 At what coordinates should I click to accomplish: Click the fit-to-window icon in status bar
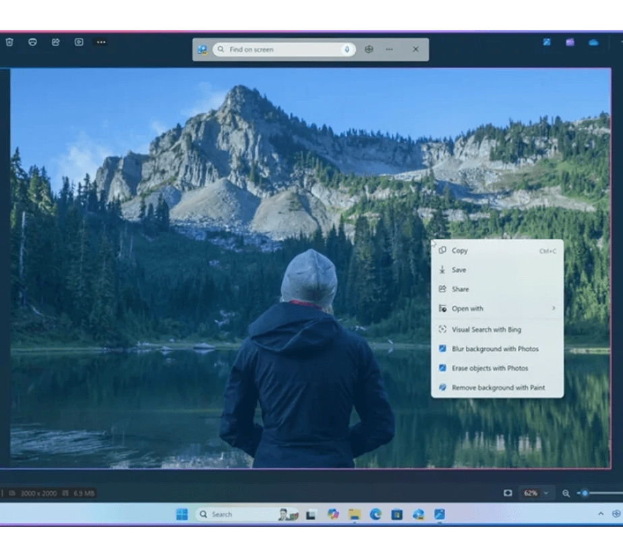pos(508,493)
